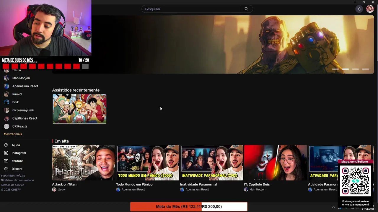Click CR Reacts in suggested creators
378x212 pixels.
[x=20, y=126]
